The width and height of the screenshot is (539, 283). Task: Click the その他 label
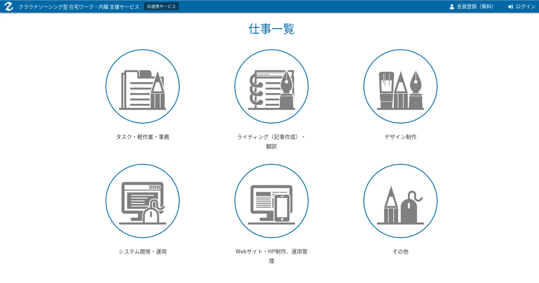[x=400, y=252]
